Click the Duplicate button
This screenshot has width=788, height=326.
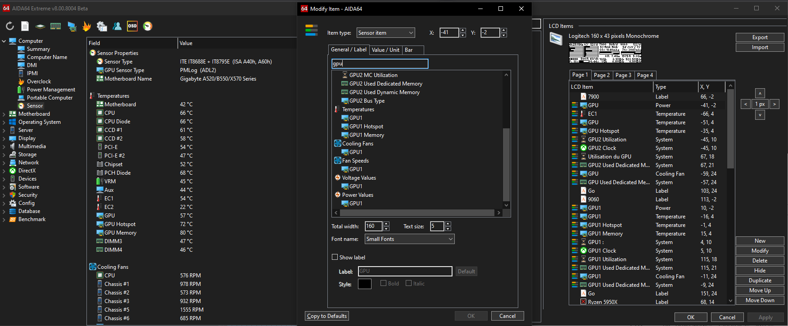(x=760, y=281)
